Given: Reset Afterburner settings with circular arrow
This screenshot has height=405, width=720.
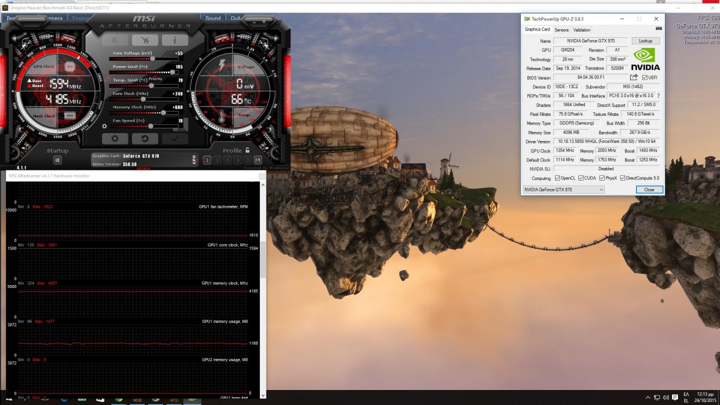Looking at the screenshot, I should [x=145, y=139].
